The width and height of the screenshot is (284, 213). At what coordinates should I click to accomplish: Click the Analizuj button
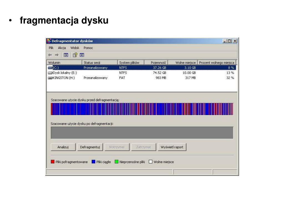63,147
